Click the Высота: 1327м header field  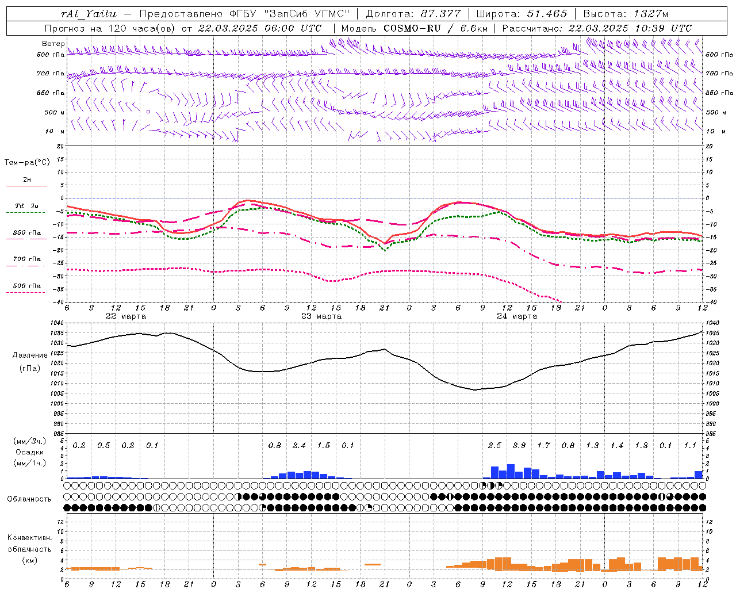click(626, 14)
